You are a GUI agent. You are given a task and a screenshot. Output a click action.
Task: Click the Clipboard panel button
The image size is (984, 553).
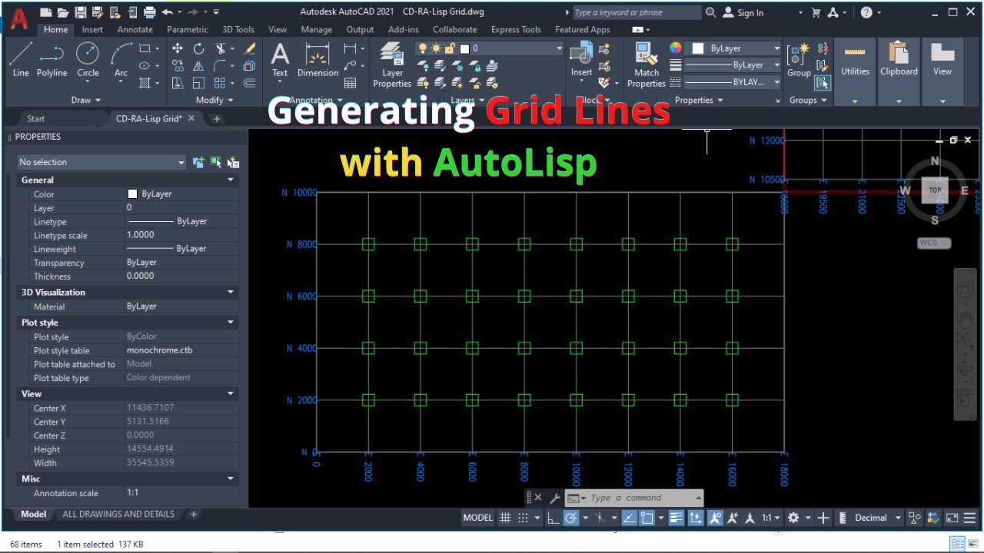click(x=899, y=71)
